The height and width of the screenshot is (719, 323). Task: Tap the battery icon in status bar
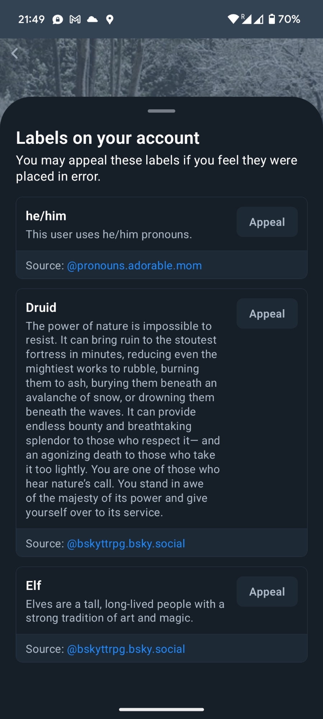point(272,19)
